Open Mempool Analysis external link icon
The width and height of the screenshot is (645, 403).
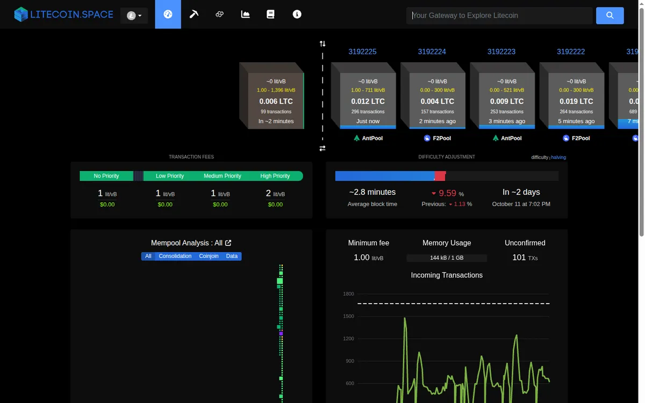(228, 243)
